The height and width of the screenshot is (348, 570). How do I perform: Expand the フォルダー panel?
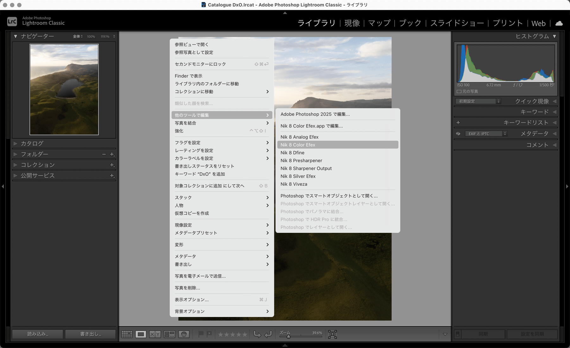pyautogui.click(x=15, y=154)
